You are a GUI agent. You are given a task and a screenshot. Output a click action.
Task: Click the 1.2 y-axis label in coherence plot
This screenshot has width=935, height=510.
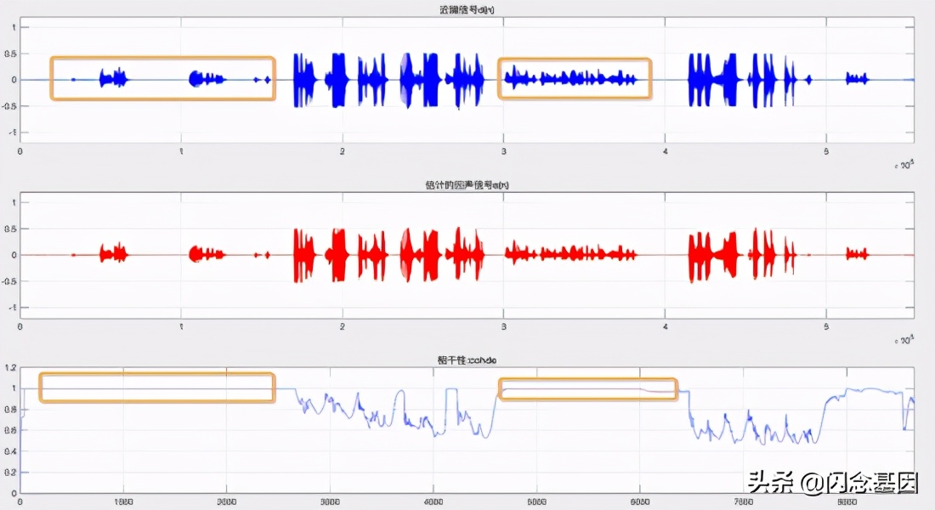tap(10, 368)
